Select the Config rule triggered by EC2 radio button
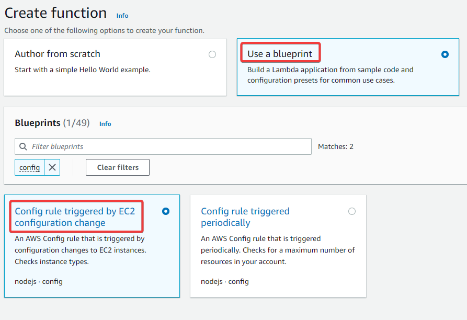Image resolution: width=467 pixels, height=320 pixels. tap(165, 211)
